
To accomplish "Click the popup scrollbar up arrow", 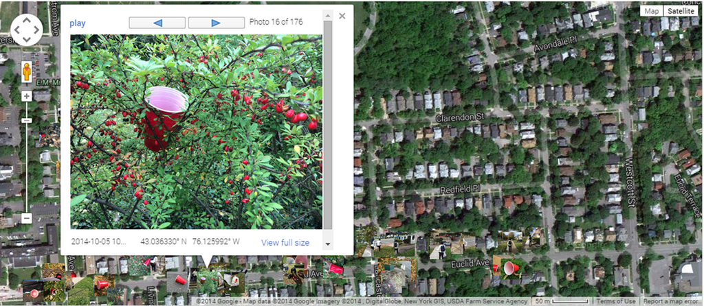I will [328, 15].
